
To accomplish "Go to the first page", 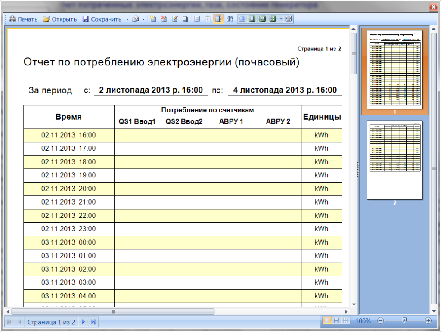I will click(9, 322).
